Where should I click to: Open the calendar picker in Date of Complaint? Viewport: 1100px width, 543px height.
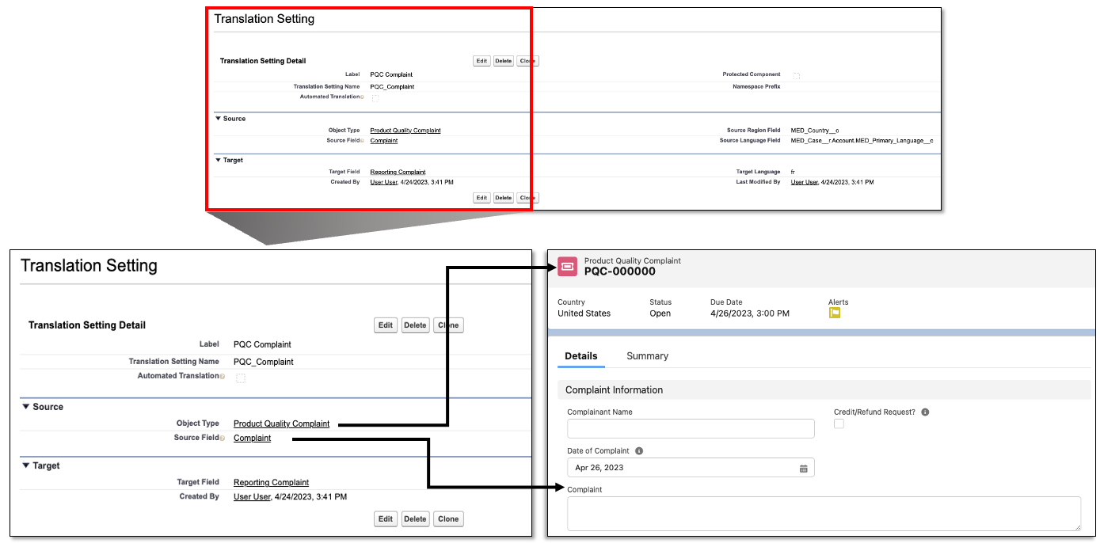tap(803, 468)
